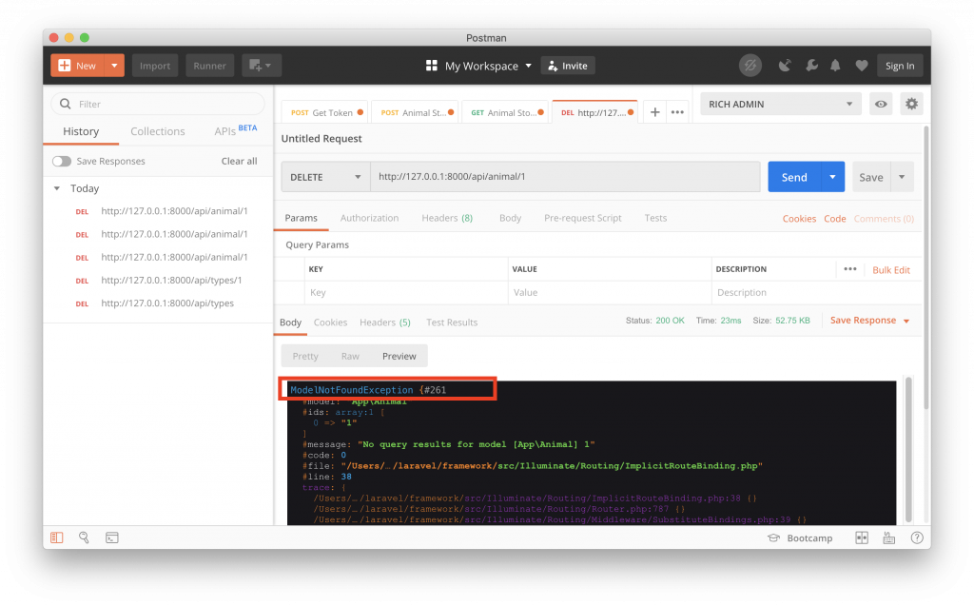The height and width of the screenshot is (606, 974).
Task: Open the tab options ellipsis menu
Action: pyautogui.click(x=677, y=112)
